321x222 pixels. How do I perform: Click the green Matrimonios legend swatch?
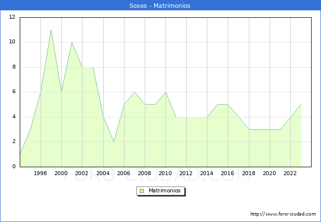click(x=141, y=191)
